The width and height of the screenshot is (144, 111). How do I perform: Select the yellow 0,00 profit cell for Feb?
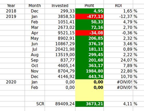90,88
